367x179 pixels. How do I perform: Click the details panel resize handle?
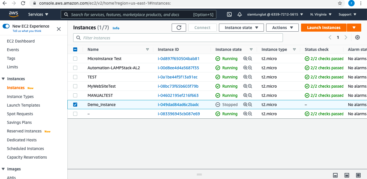(x=199, y=174)
